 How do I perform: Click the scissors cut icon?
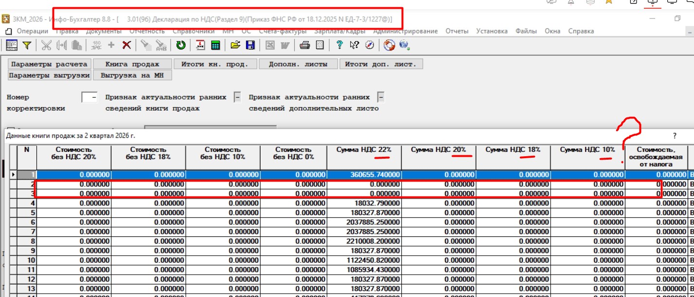(46, 45)
